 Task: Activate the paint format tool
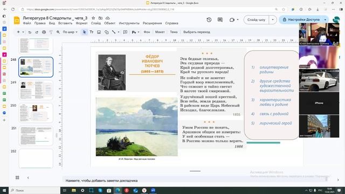point(51,32)
